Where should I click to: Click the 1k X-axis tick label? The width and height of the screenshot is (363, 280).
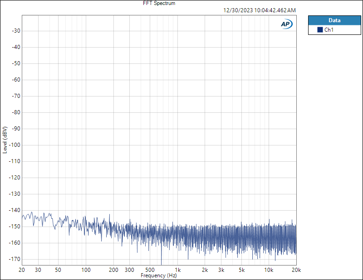pos(177,270)
